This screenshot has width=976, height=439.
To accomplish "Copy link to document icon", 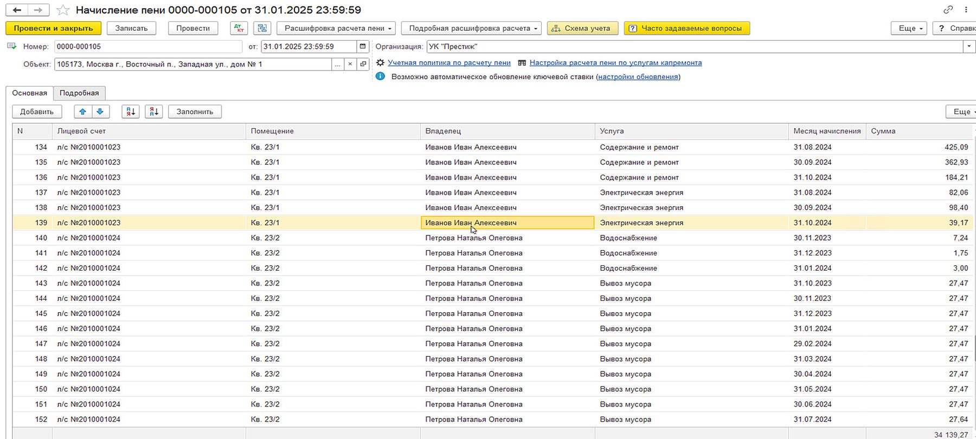I will [948, 9].
